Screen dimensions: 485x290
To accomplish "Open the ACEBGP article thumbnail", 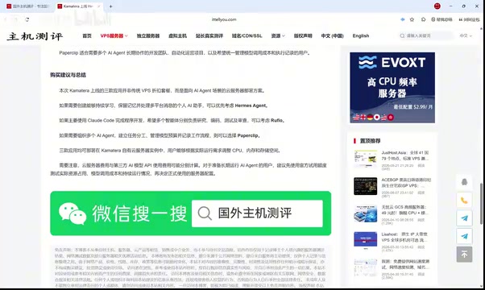I will [365, 186].
